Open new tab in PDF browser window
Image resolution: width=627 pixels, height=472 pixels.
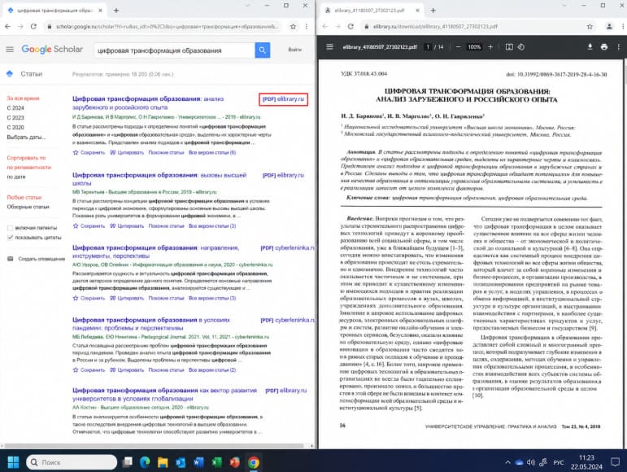pyautogui.click(x=433, y=11)
